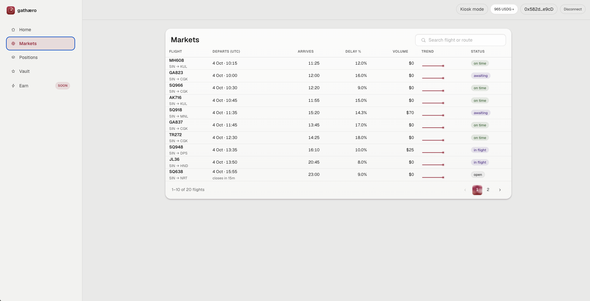Image resolution: width=590 pixels, height=301 pixels.
Task: Open flight GA823 row
Action: pyautogui.click(x=338, y=76)
